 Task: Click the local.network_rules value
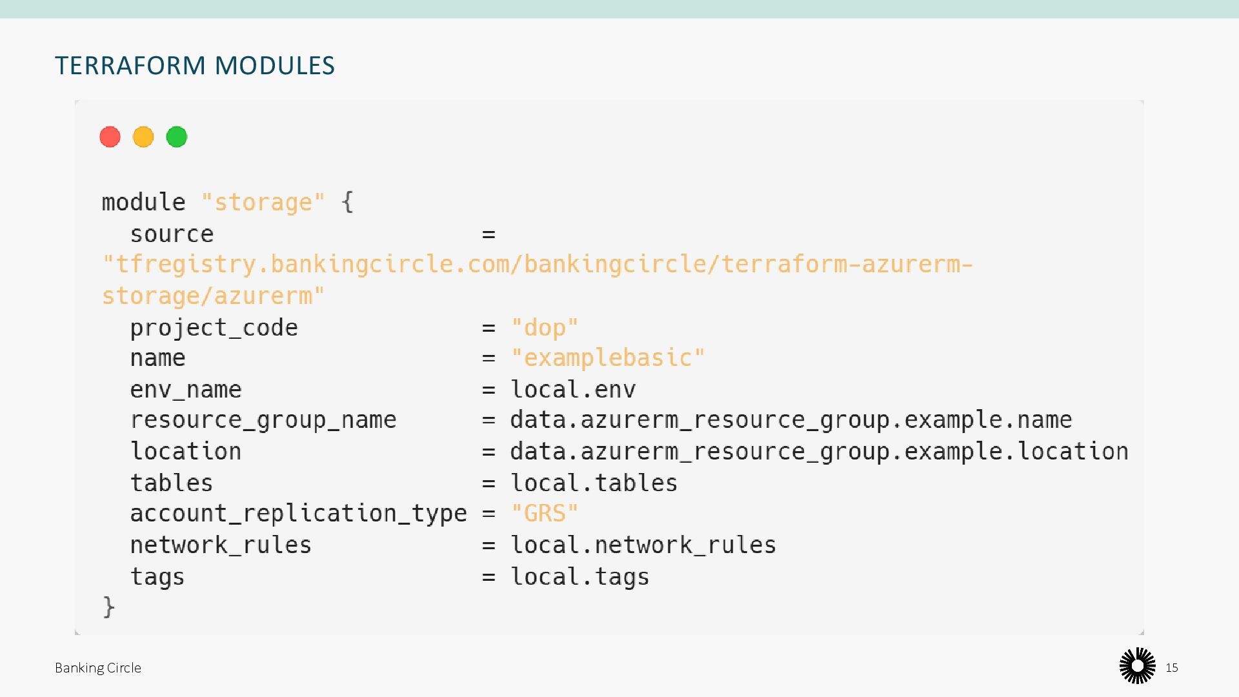click(643, 545)
